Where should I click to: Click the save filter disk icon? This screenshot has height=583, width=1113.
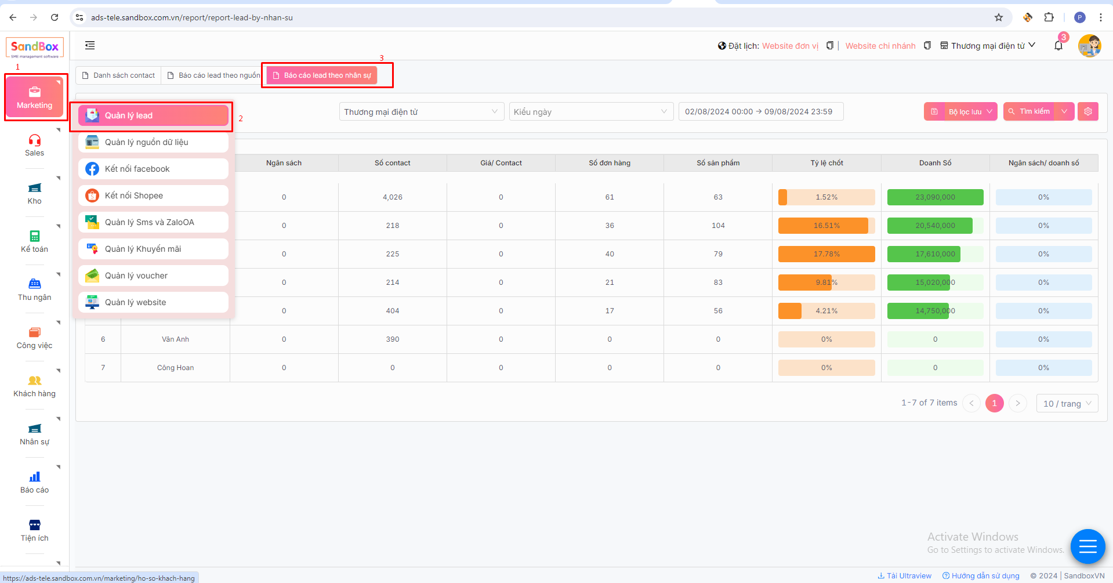(934, 111)
